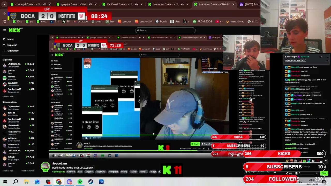Collapse list with 'Mostrar Menos'
Screen dimensions: 331x186
[x=28, y=171]
